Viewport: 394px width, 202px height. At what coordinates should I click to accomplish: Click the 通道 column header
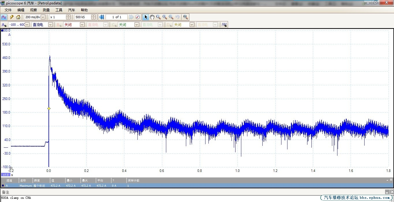[9, 180]
